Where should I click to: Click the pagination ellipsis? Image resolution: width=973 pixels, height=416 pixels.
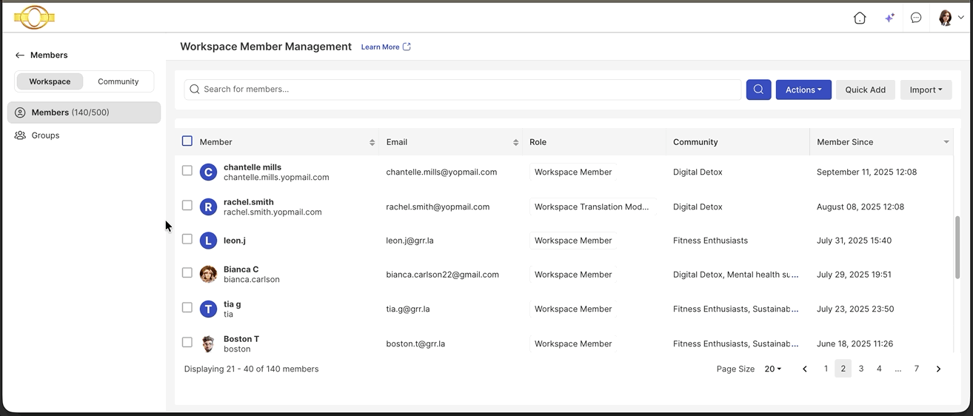(x=897, y=369)
